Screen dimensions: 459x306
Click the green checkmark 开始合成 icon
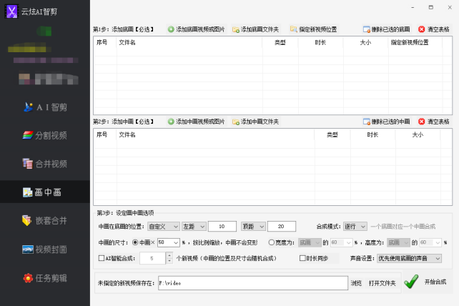tap(411, 282)
